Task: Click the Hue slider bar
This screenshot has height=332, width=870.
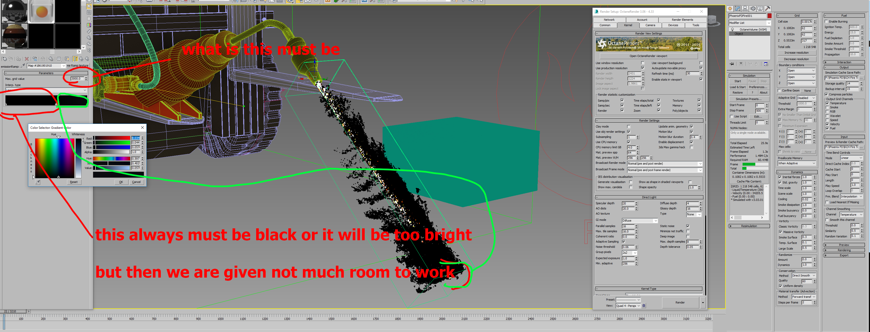Action: pyautogui.click(x=111, y=159)
